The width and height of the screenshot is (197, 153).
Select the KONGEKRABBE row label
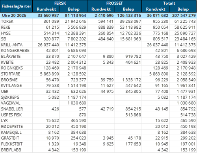15,50
